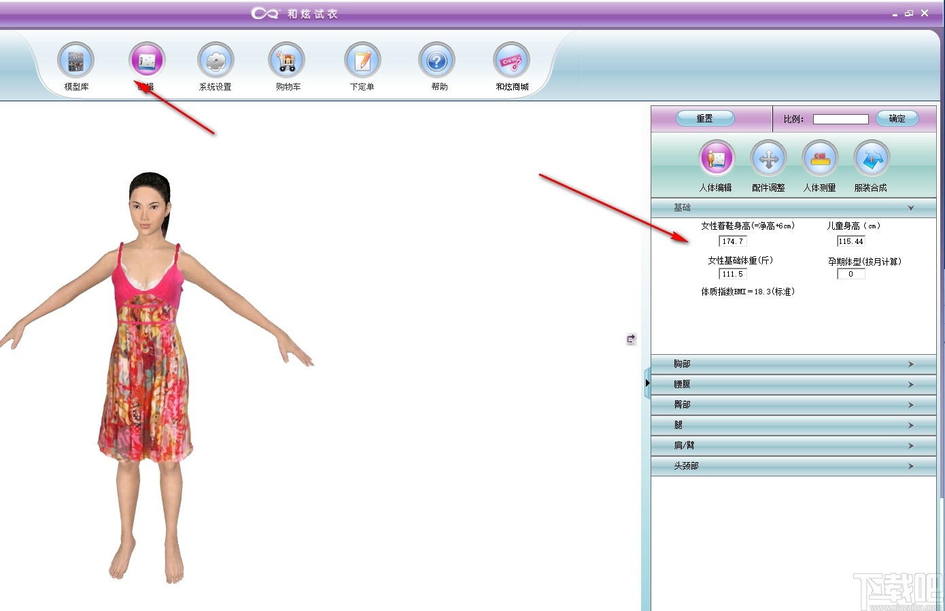Click the 女性着鞋身高 height field 174.7
945x611 pixels.
point(733,241)
